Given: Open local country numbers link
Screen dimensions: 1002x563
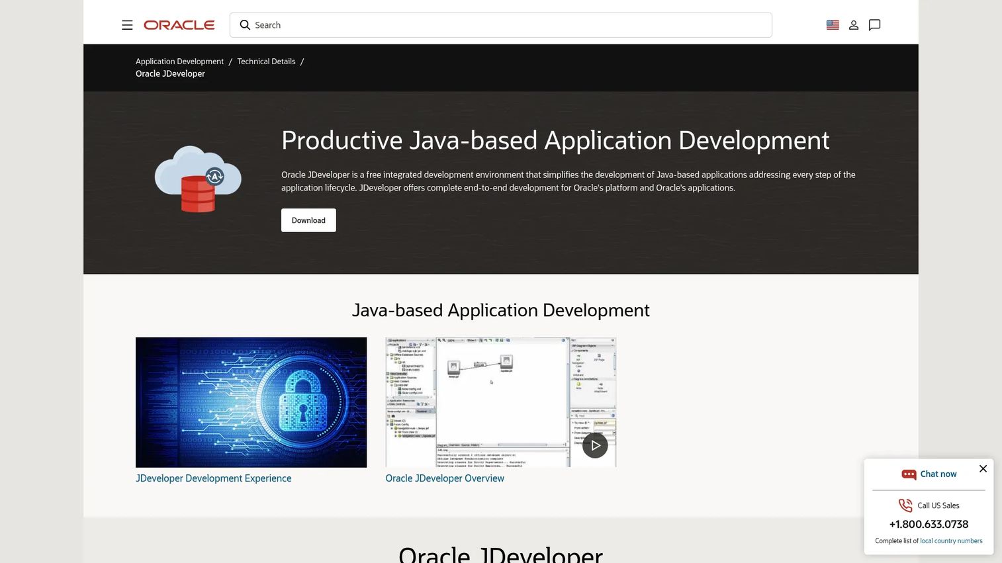Looking at the screenshot, I should tap(951, 541).
